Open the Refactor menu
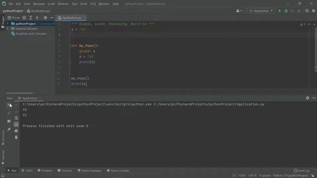The width and height of the screenshot is (317, 178). click(63, 4)
